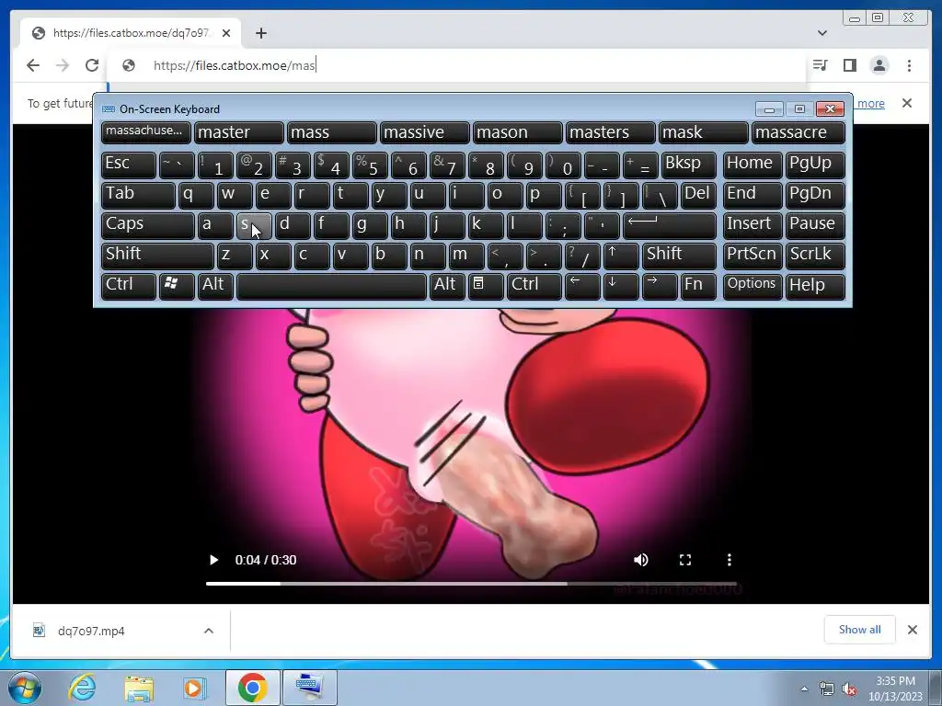Viewport: 942px width, 706px height.
Task: Click the muted volume tray icon
Action: point(849,689)
